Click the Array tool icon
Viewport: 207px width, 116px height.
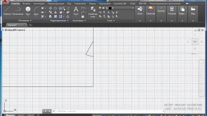tap(60, 16)
